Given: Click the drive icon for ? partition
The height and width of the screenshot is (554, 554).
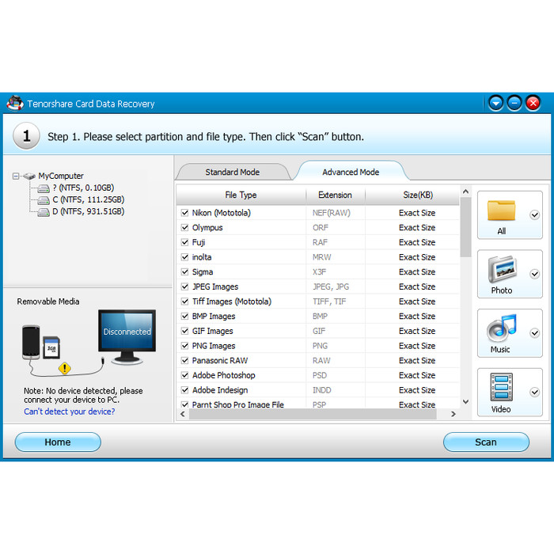Looking at the screenshot, I should (44, 188).
